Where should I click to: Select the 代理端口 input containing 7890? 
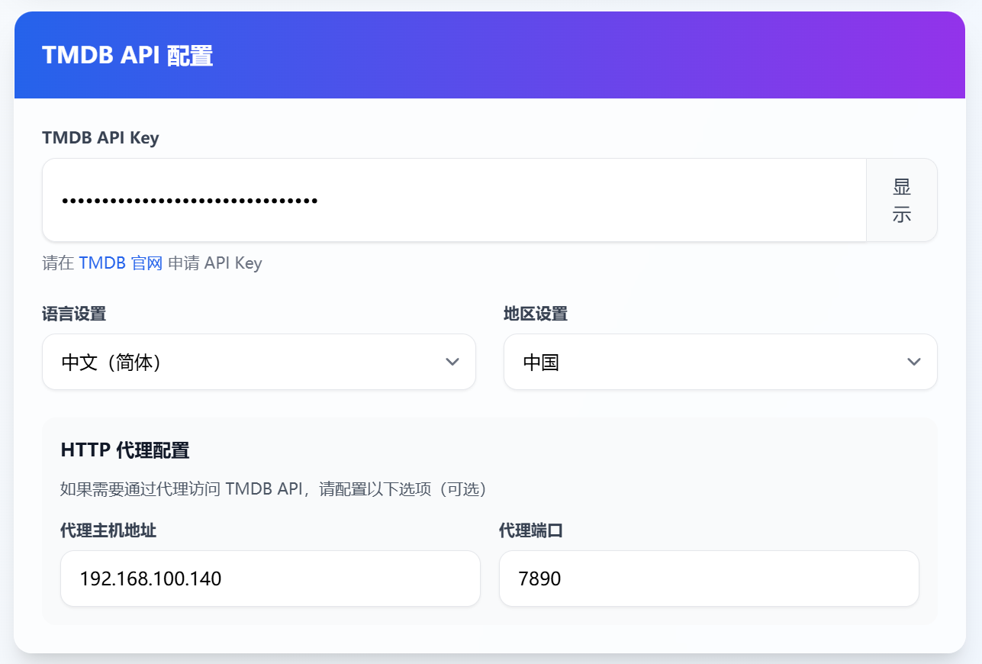point(708,579)
